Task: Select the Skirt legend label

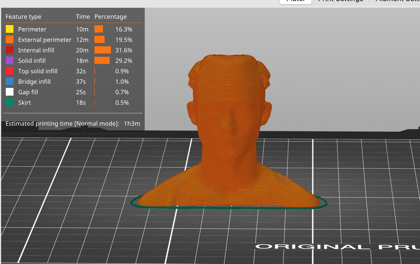Action: (x=24, y=103)
